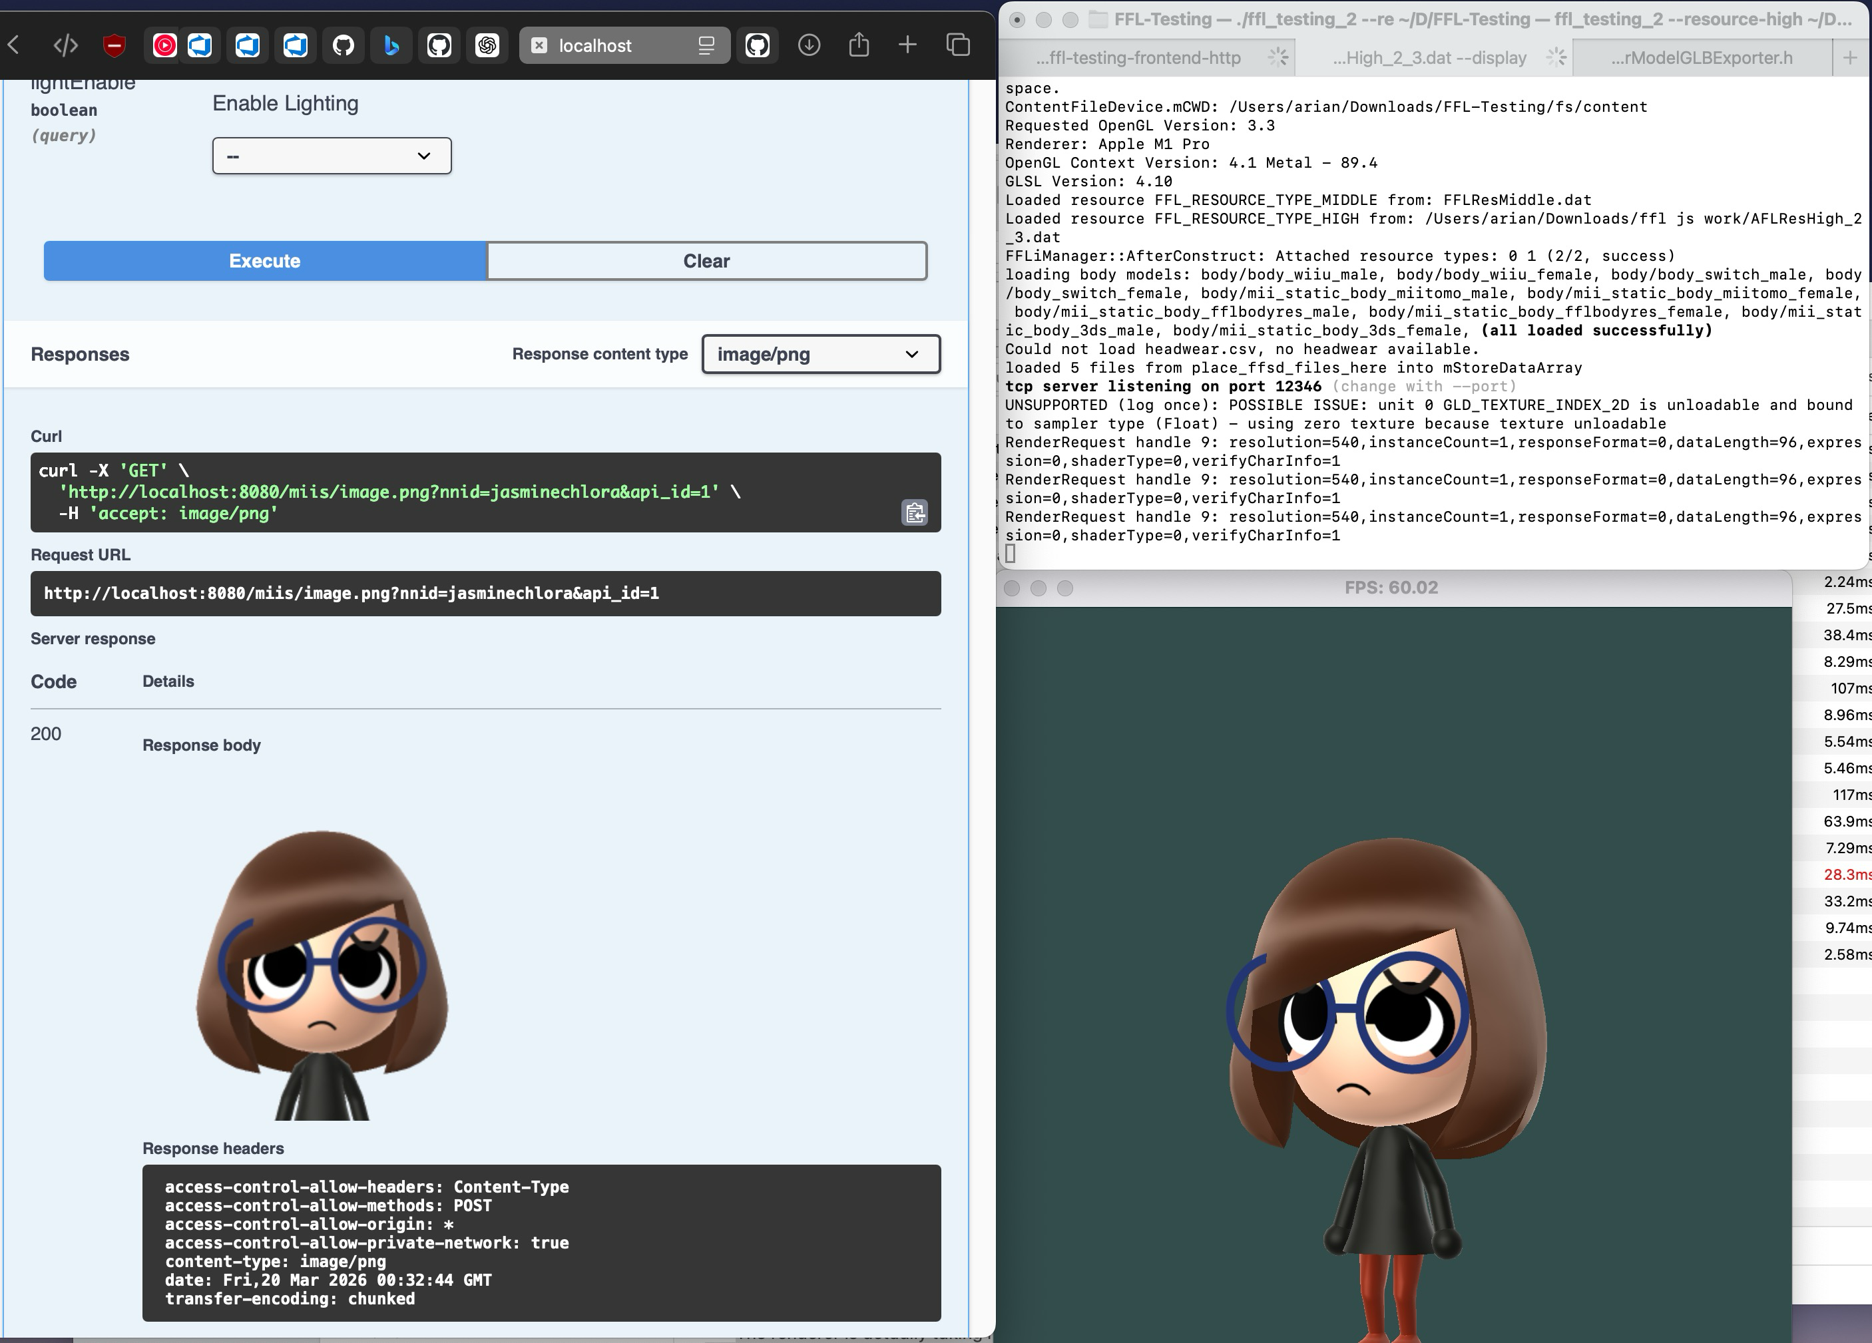The width and height of the screenshot is (1872, 1343).
Task: Click the reader view icon in address bar
Action: click(x=706, y=45)
